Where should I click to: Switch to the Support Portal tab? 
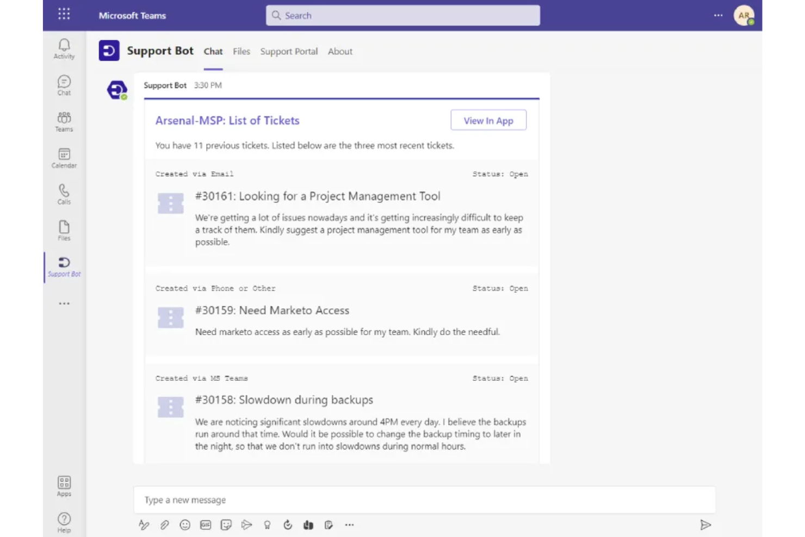pos(288,51)
